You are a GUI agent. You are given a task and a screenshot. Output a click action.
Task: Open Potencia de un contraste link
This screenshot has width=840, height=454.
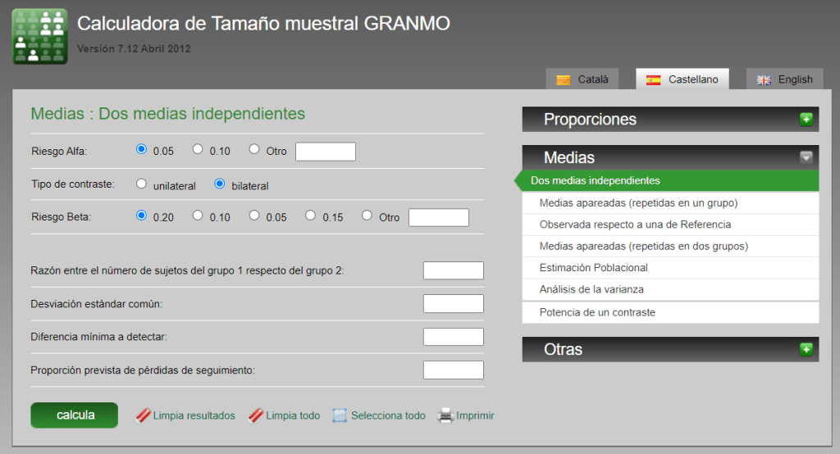pos(597,312)
